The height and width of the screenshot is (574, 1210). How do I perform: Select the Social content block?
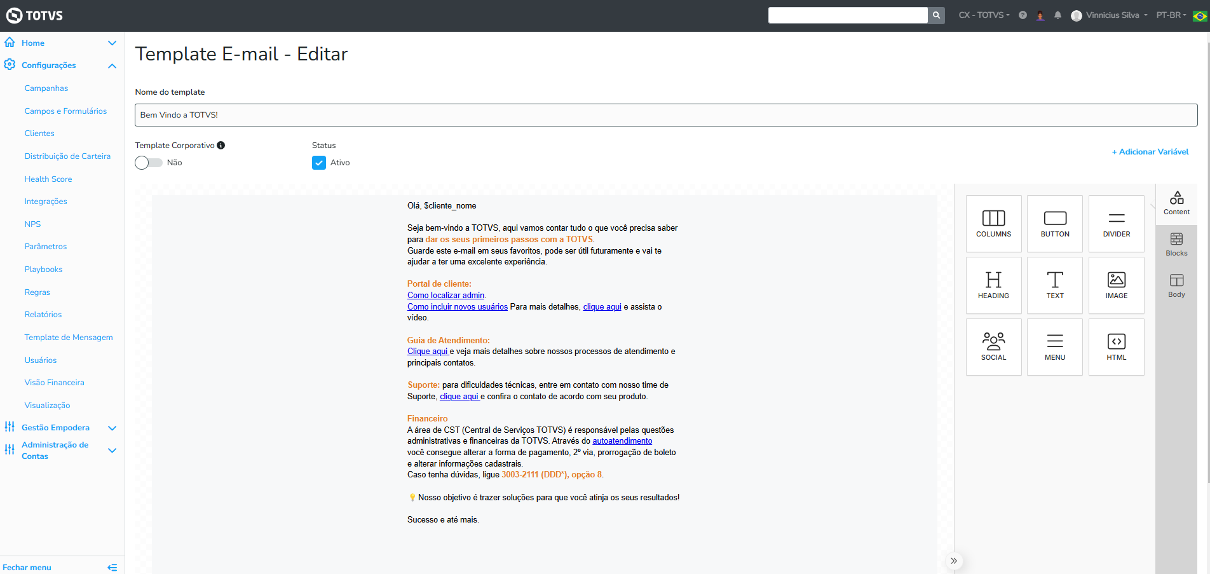993,347
